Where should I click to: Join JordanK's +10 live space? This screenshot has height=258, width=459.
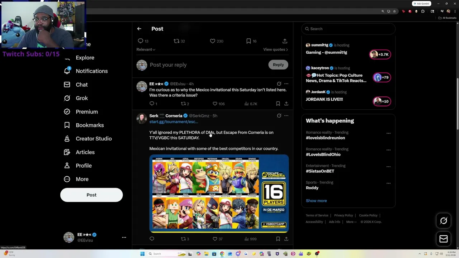point(382,101)
